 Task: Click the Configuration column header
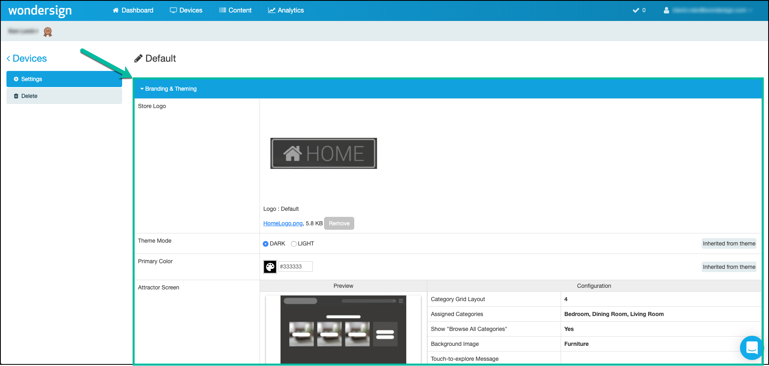(x=594, y=286)
